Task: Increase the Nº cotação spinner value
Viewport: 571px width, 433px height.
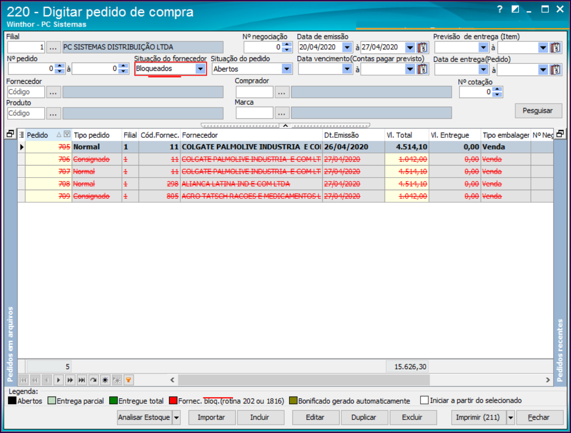Action: [497, 89]
